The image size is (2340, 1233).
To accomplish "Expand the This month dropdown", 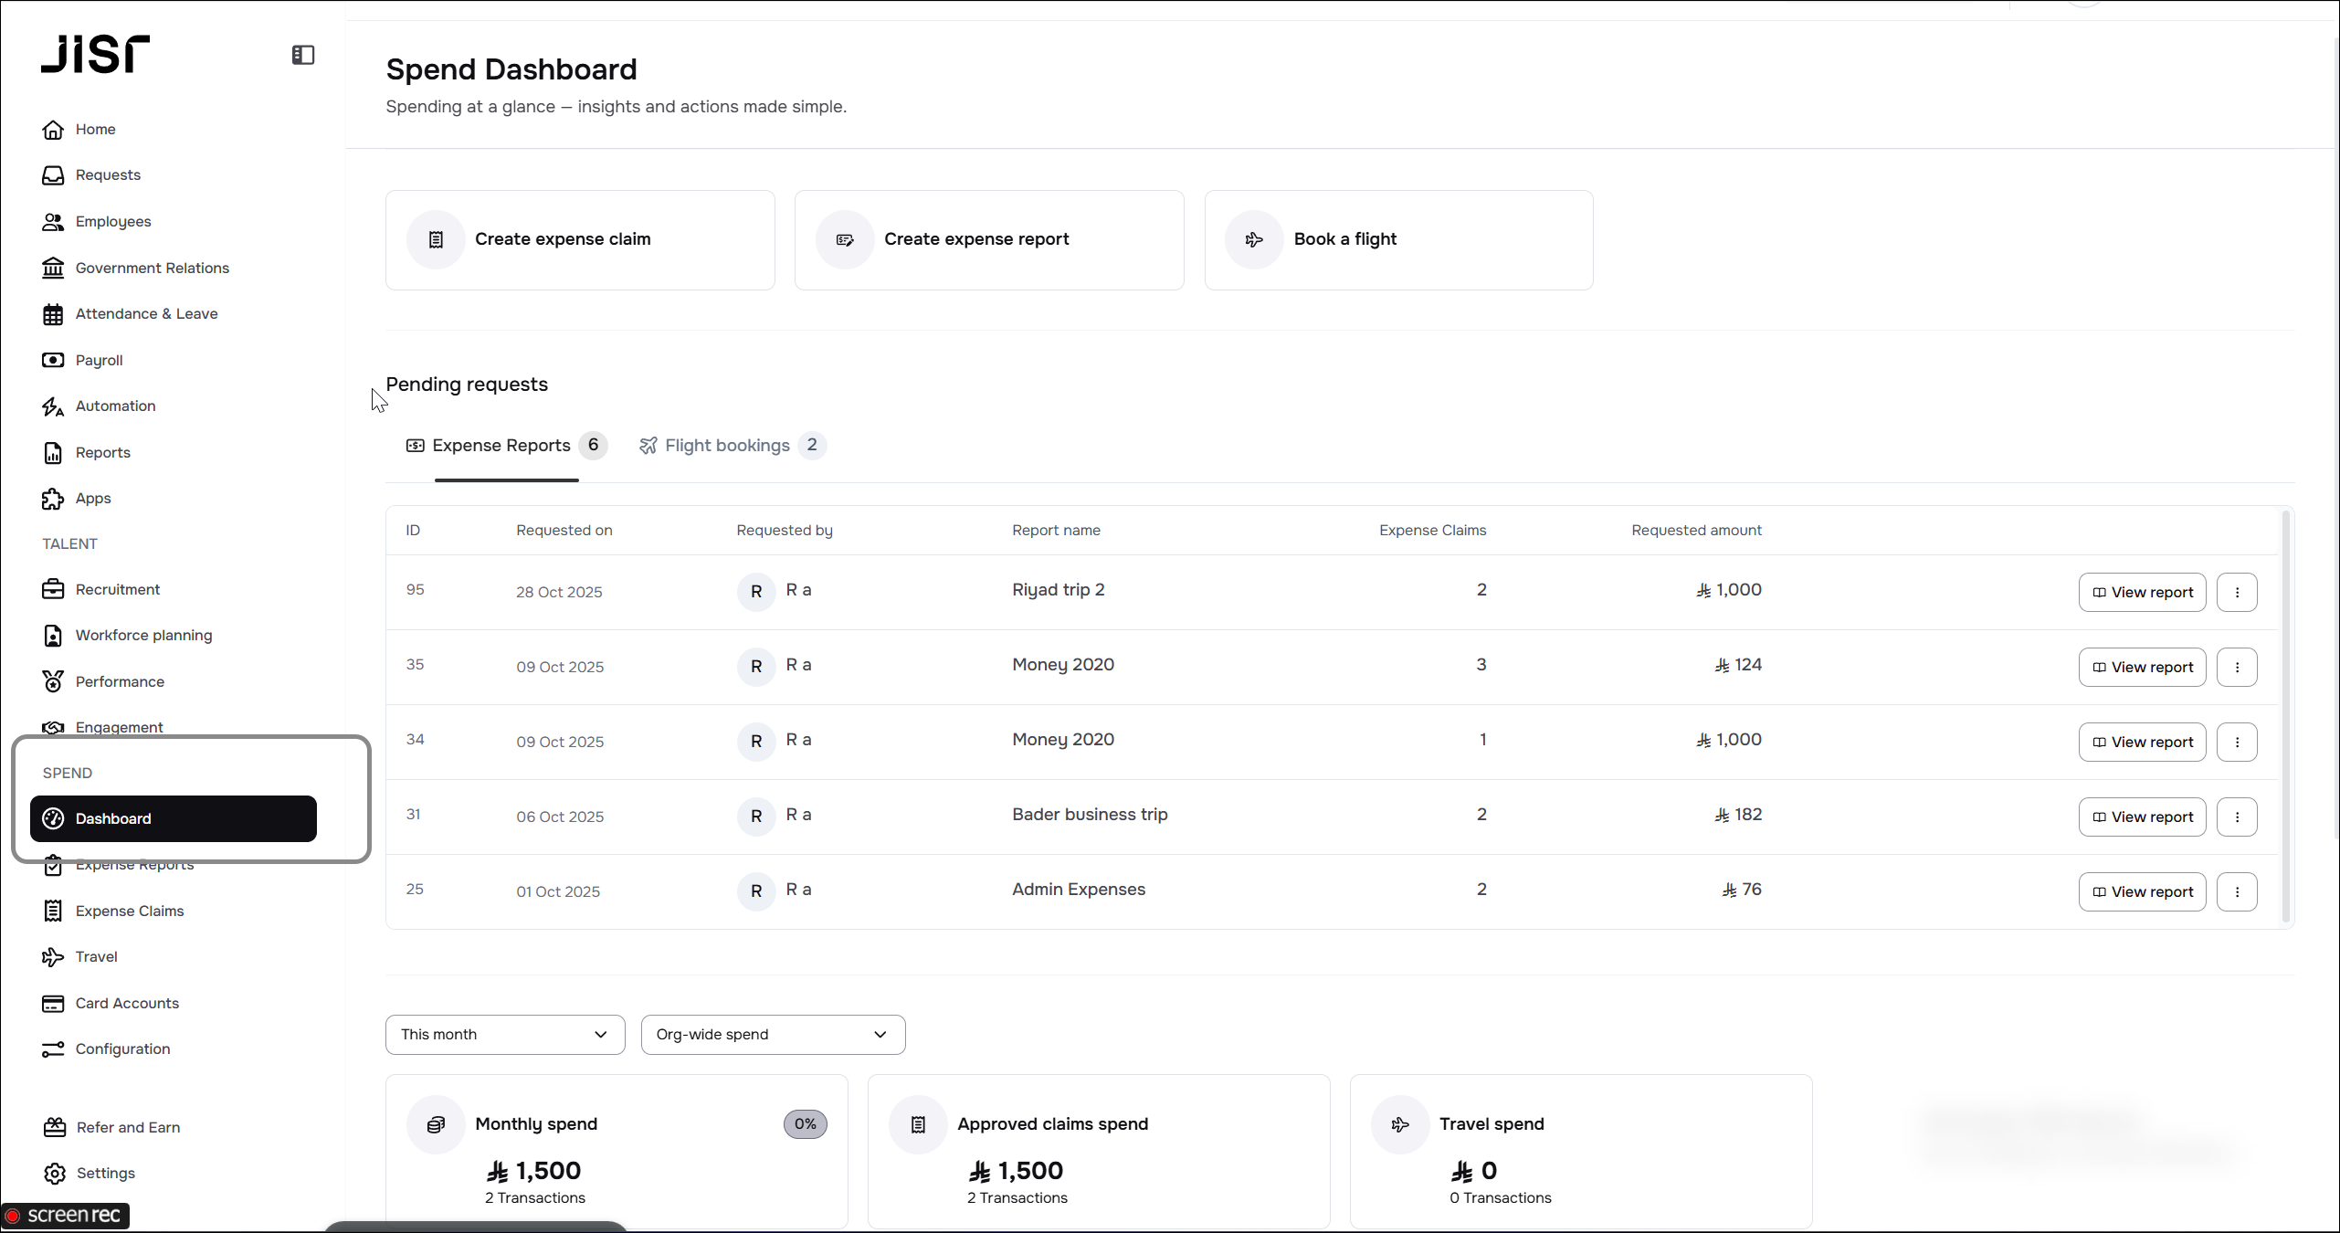I will tap(505, 1035).
